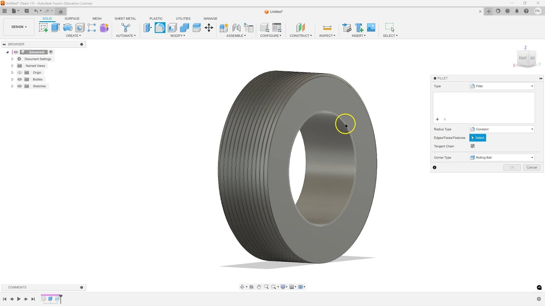Open the Radius Type Constant dropdown
545x306 pixels.
point(502,129)
